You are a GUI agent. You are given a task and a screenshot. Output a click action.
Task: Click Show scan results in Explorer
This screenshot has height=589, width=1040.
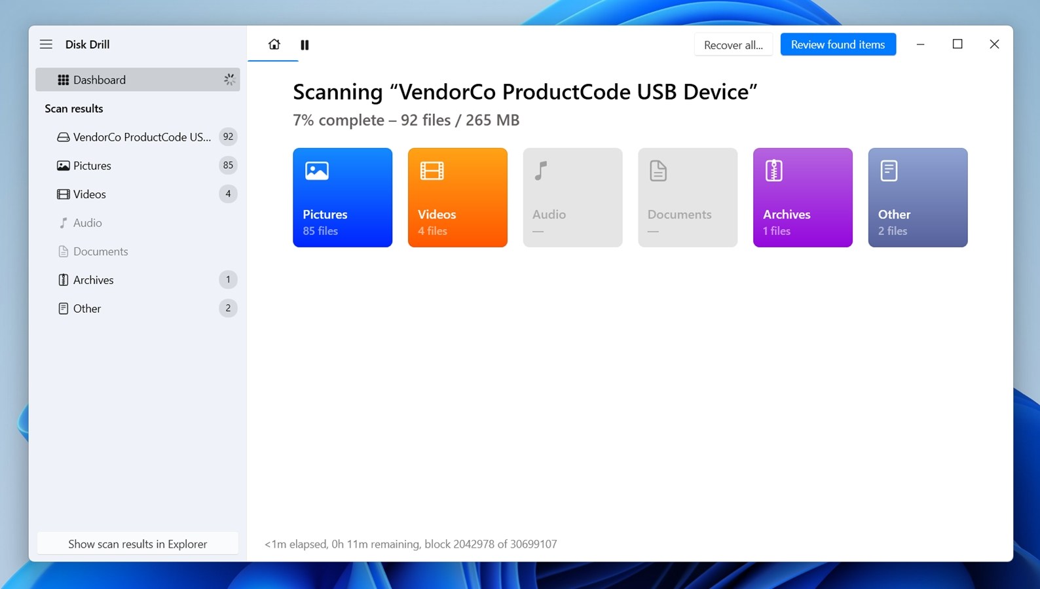138,544
